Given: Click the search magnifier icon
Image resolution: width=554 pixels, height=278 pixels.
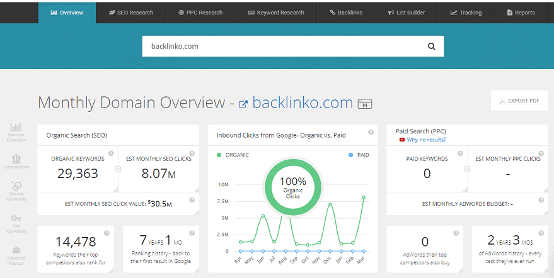Looking at the screenshot, I should coord(431,46).
